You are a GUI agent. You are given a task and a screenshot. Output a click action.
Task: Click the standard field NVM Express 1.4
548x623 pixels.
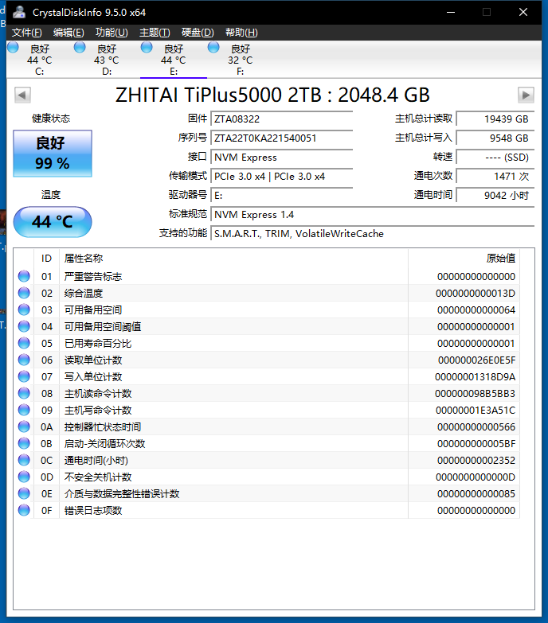point(372,215)
